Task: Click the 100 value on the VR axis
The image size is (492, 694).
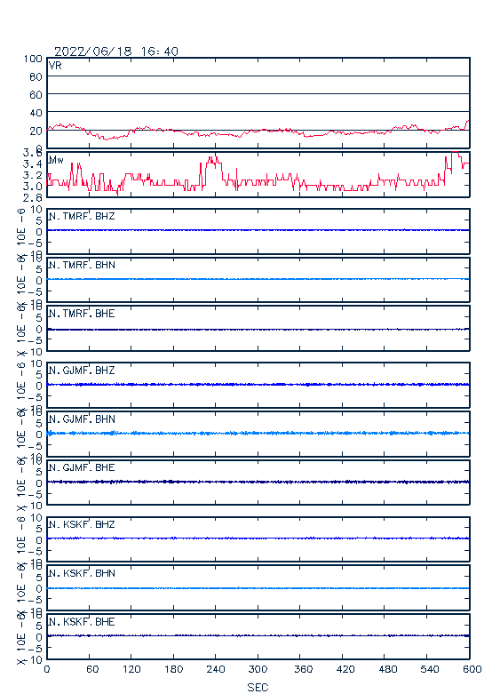Action: click(33, 59)
